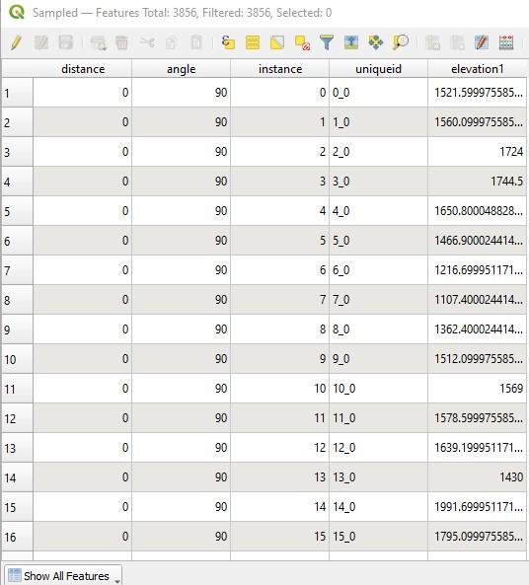Click elevation1 cell '1744.5'
This screenshot has width=529, height=585.
pos(477,182)
